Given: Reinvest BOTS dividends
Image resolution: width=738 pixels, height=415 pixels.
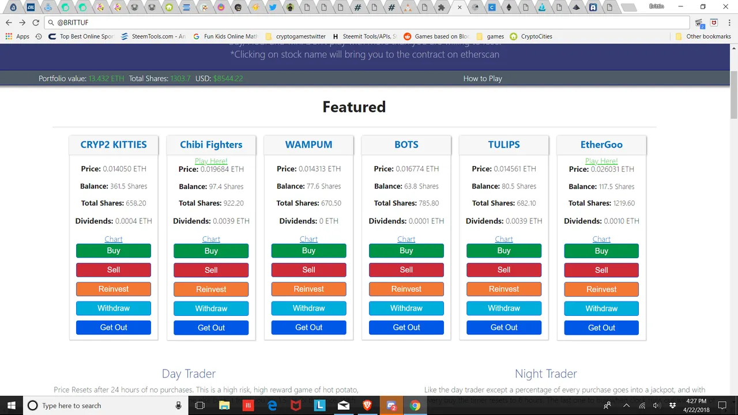Looking at the screenshot, I should pos(406,289).
